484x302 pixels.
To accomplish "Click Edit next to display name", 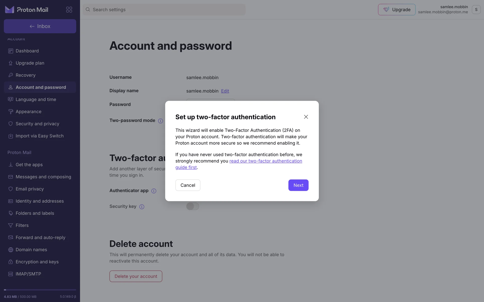I will (x=225, y=91).
